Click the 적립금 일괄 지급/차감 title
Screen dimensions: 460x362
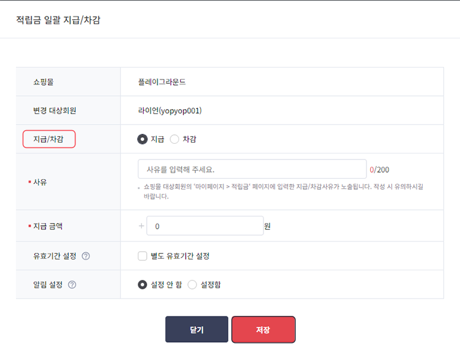[x=58, y=20]
